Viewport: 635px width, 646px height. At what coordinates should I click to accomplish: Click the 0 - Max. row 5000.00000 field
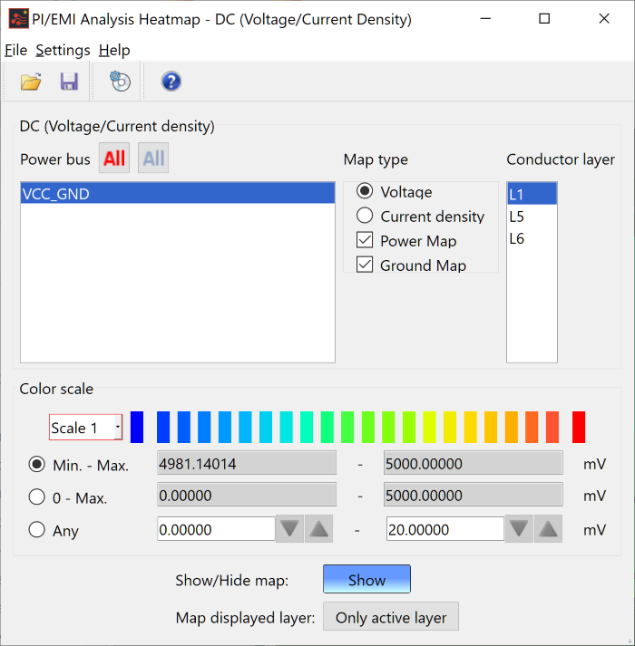[x=474, y=495]
